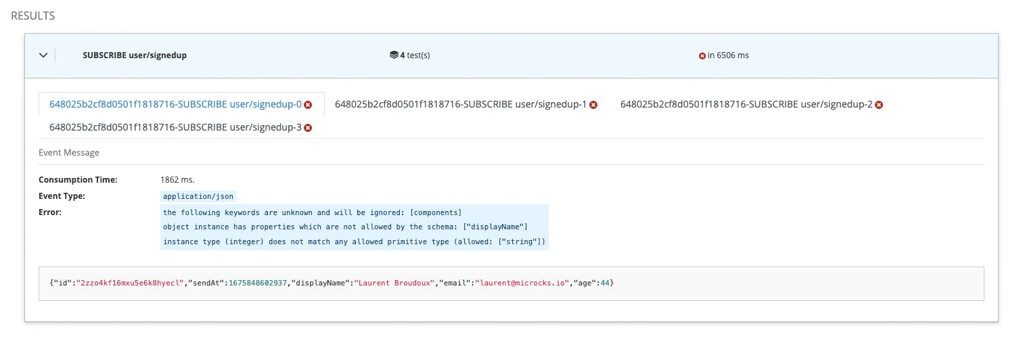Click the 1862 ms consumption time value
This screenshot has height=345, width=1021.
click(177, 180)
